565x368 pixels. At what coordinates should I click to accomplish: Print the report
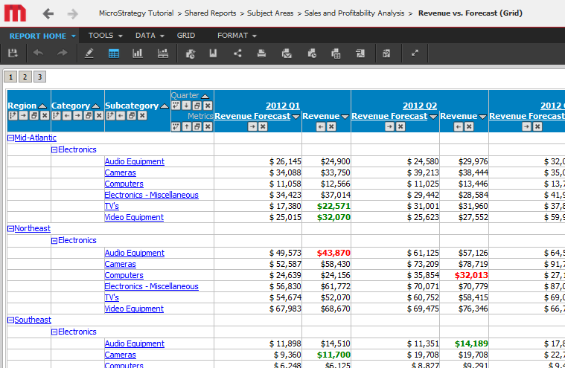point(261,54)
